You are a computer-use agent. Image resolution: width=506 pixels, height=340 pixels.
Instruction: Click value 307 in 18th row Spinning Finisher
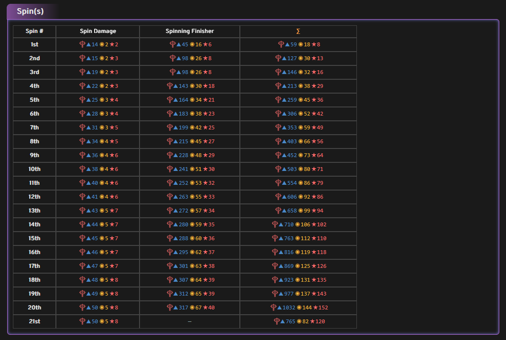point(183,280)
